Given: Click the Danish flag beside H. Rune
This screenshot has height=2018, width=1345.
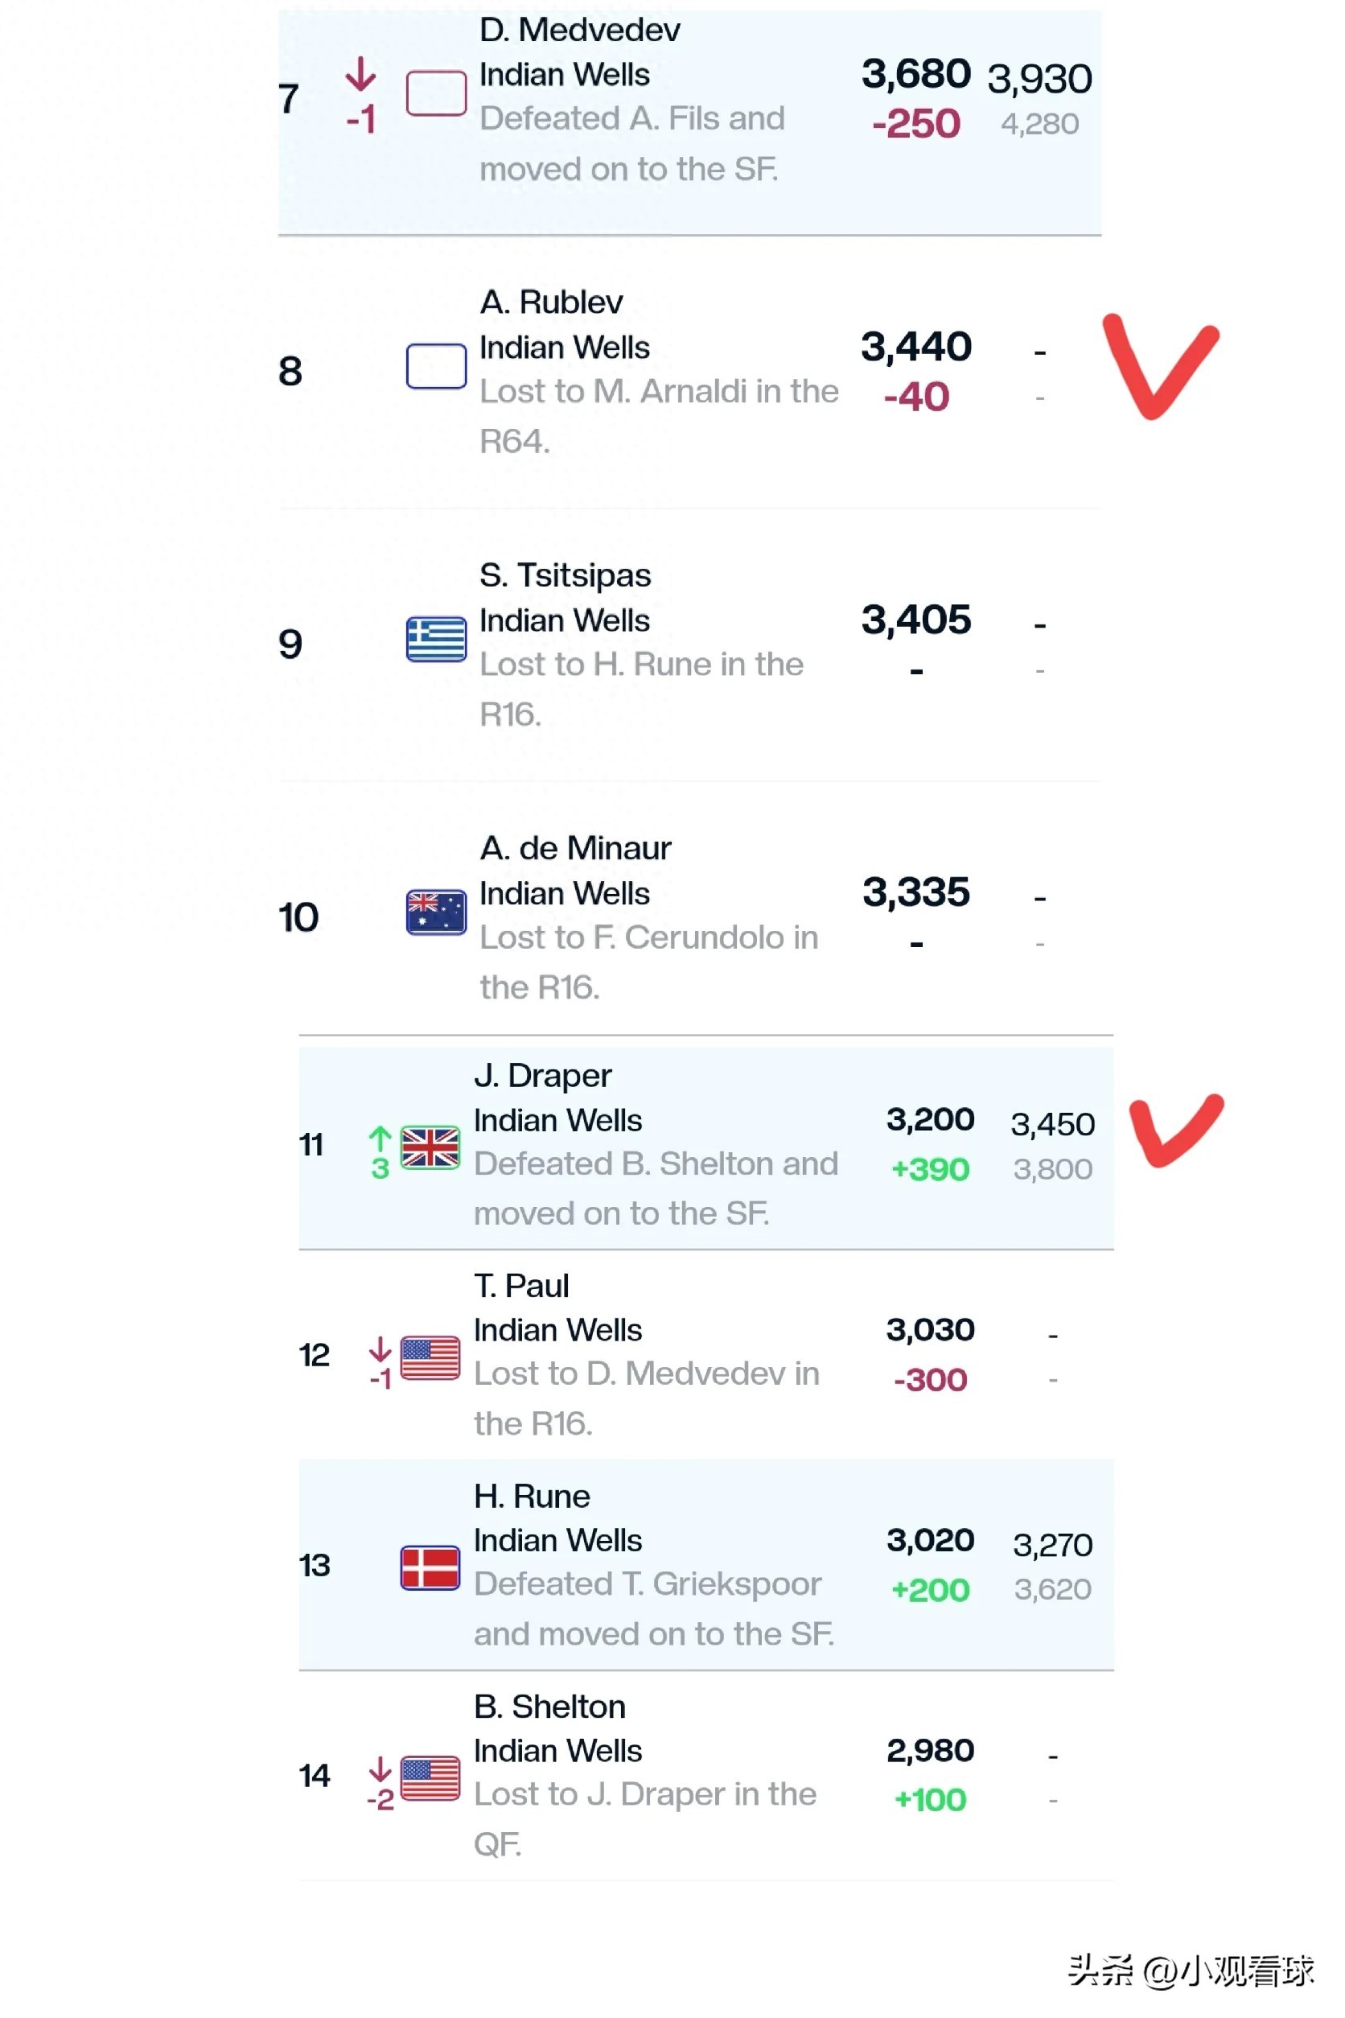Looking at the screenshot, I should (430, 1567).
